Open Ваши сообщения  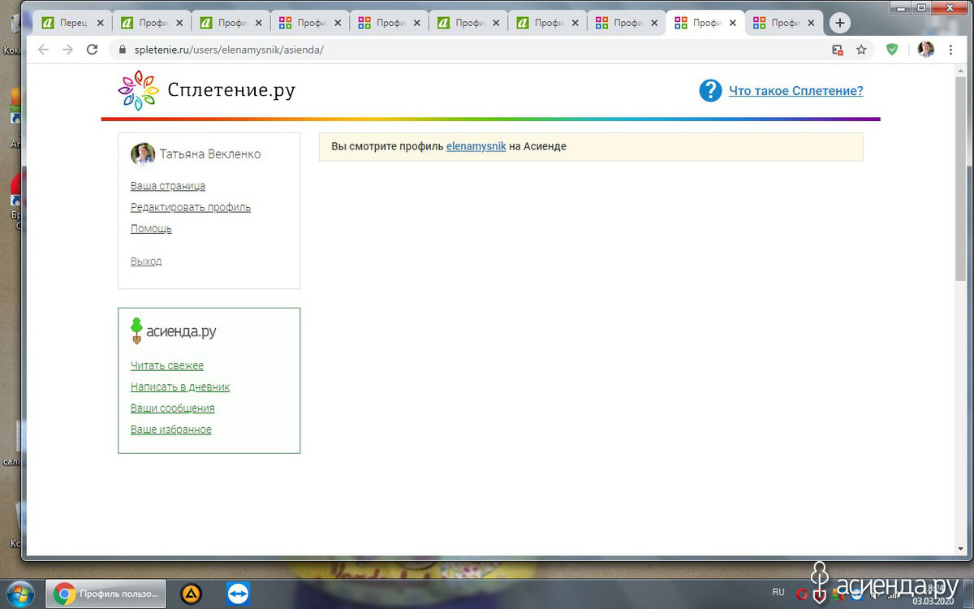point(173,408)
